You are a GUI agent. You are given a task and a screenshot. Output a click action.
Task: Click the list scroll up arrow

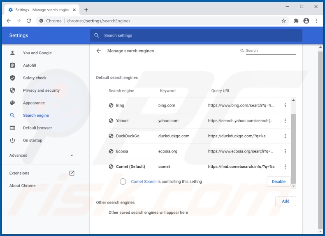[x=293, y=100]
